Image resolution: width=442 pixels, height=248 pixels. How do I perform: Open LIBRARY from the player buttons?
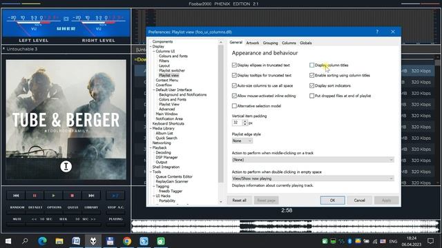coord(91,207)
